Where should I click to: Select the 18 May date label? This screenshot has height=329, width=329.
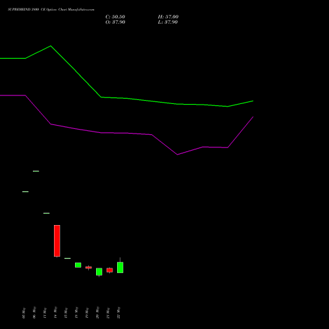[76, 313]
